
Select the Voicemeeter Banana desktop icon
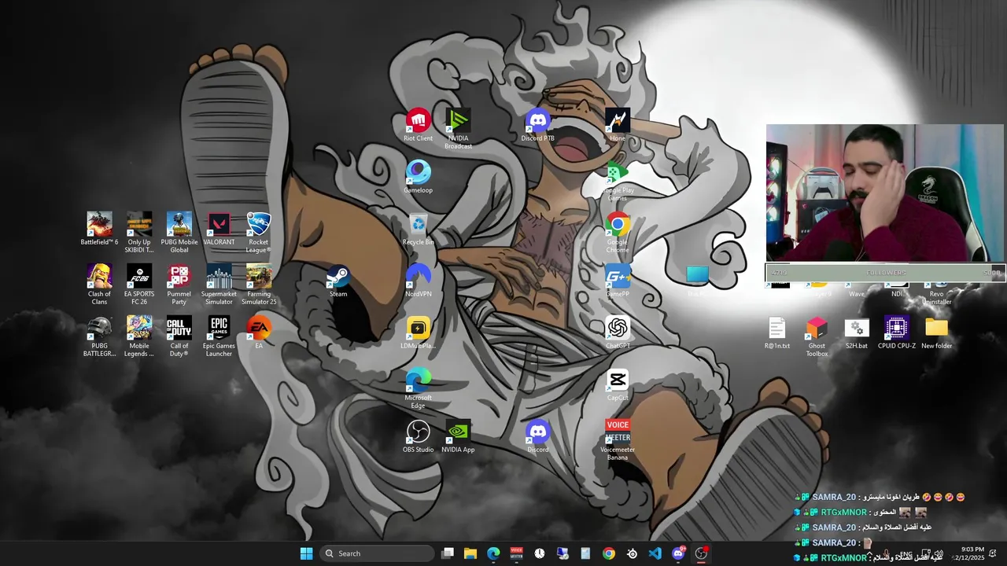(618, 440)
